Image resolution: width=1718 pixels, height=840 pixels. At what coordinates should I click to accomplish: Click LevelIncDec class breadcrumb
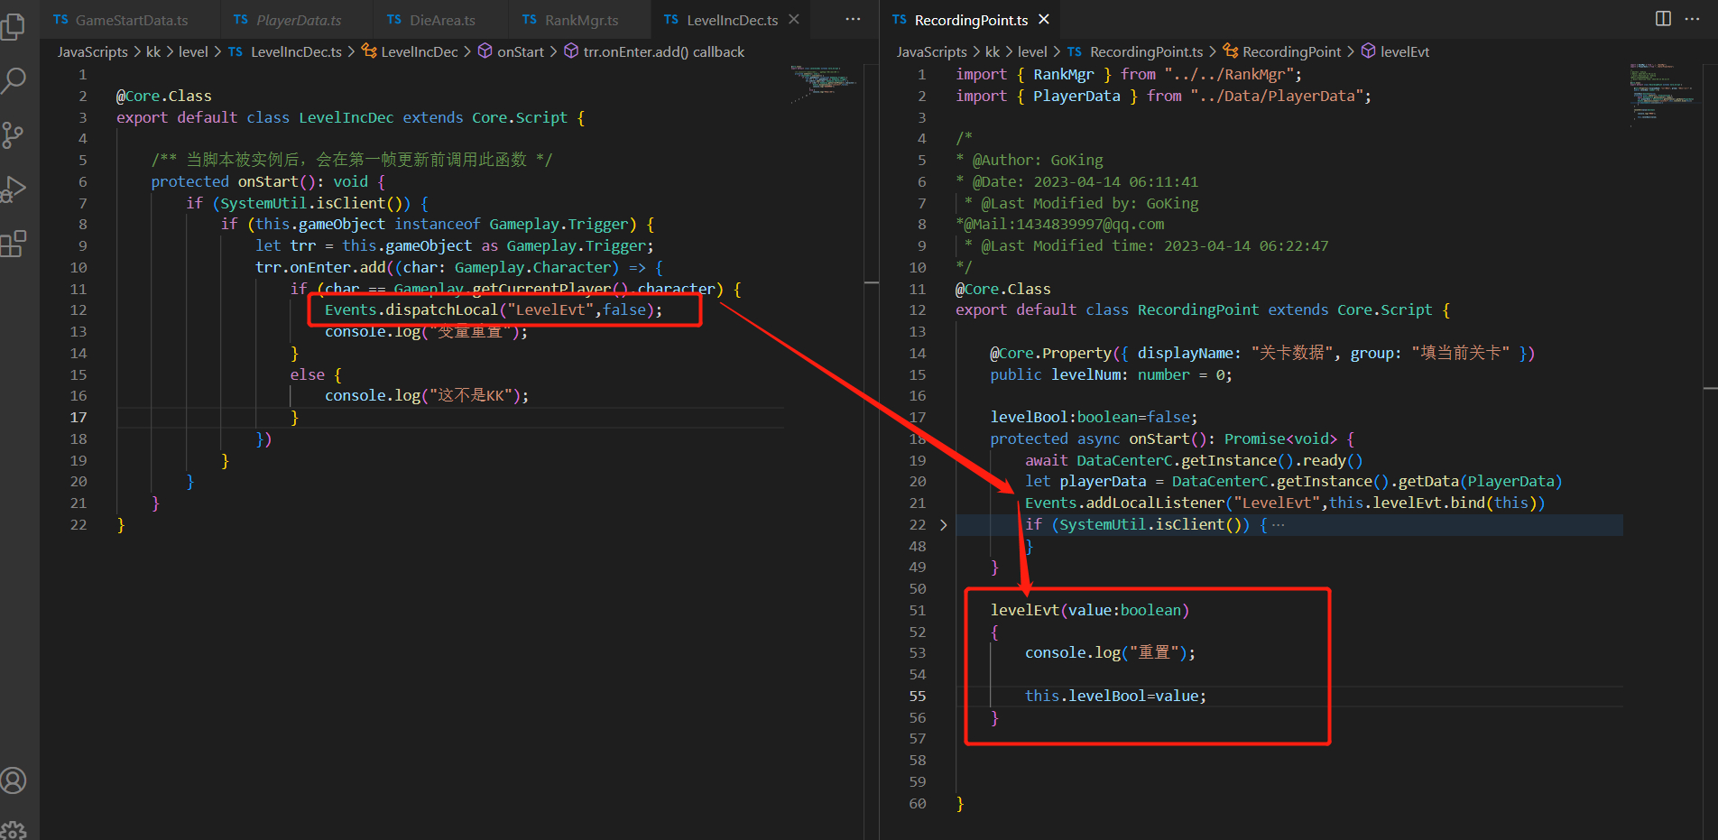click(410, 52)
